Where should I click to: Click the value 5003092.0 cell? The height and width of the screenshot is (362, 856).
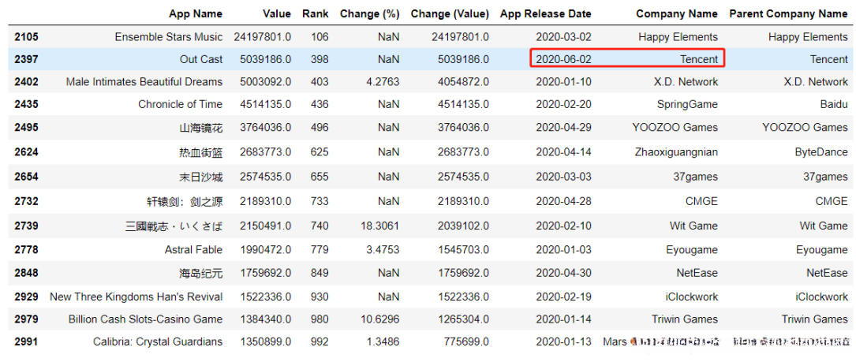pos(265,82)
